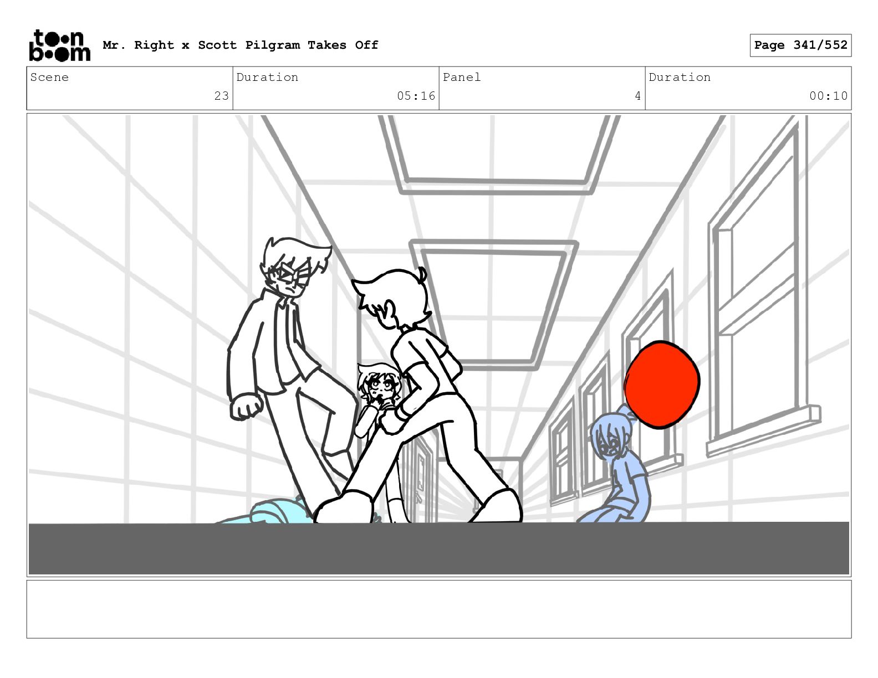The width and height of the screenshot is (878, 678).
Task: Select scene duration value '05:16'
Action: point(416,96)
